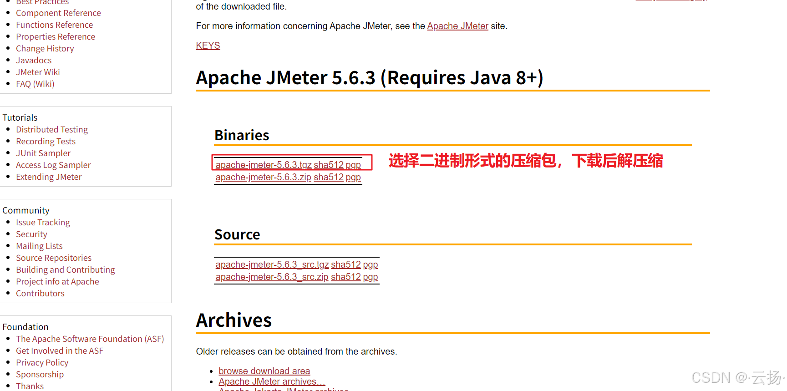Select the Apache JMeter 5.6.3 heading
This screenshot has height=391, width=787.
coord(370,78)
